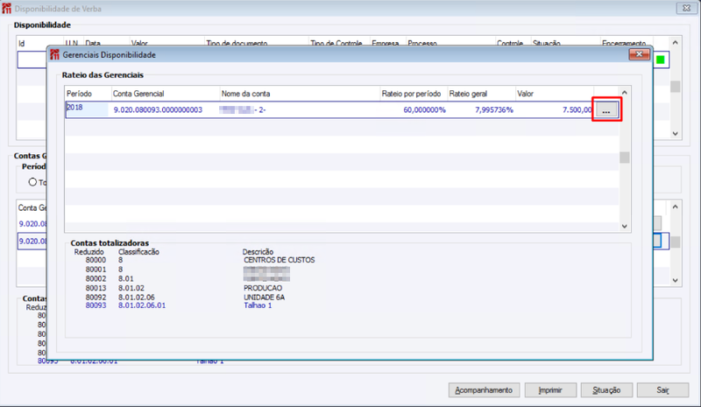Click the 60,000000% rateio value
The width and height of the screenshot is (701, 407).
[424, 110]
